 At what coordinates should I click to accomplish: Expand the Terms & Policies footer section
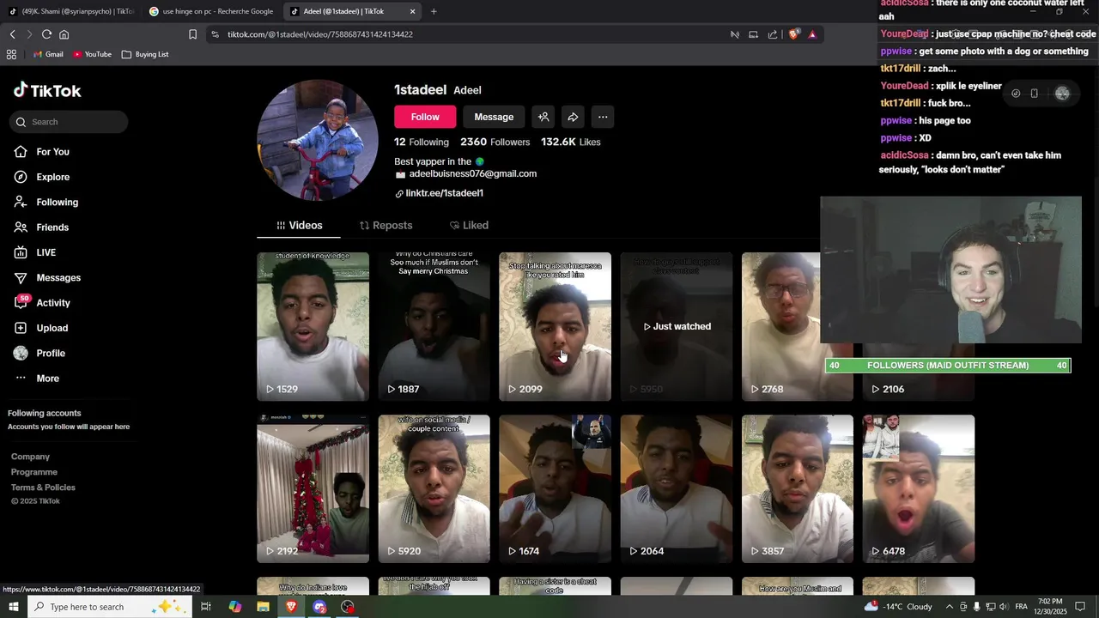coord(43,488)
